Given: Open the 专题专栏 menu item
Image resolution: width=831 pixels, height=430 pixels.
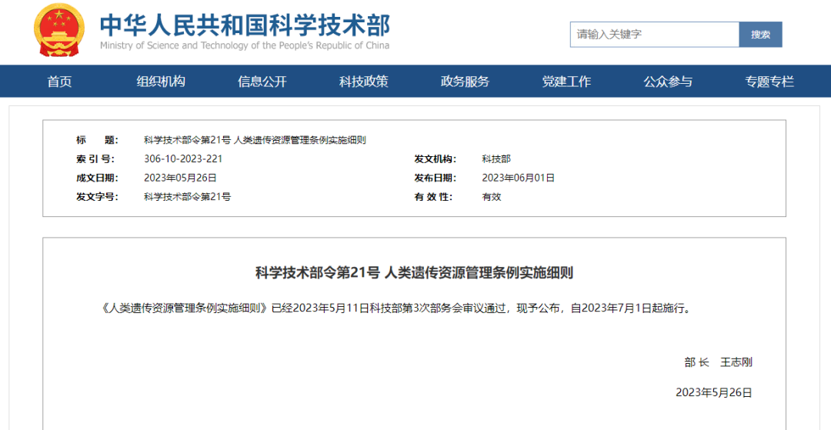Looking at the screenshot, I should [x=769, y=82].
